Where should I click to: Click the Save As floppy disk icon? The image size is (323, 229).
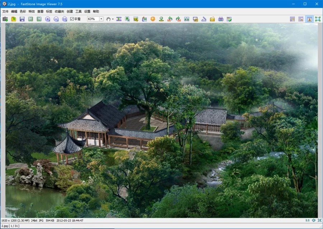tap(22, 19)
